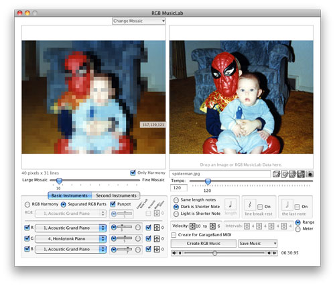Viewport: 335px width, 286px height.
Task: Click the note icon above the last note
Action: click(x=287, y=205)
